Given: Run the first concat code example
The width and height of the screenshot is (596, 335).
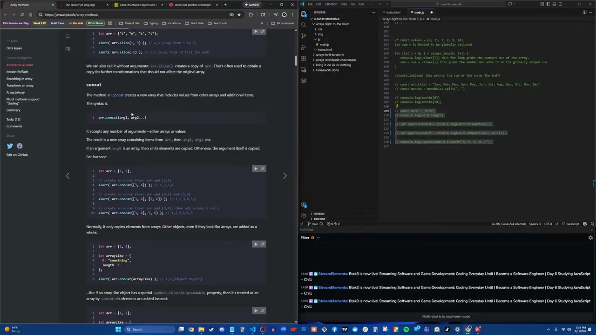Looking at the screenshot, I should coord(255,169).
